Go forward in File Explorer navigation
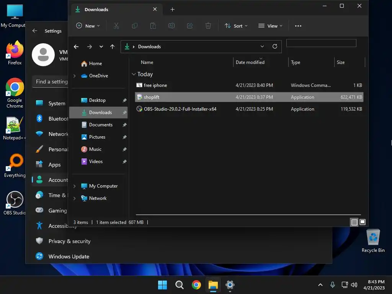Screen dimensions: 392x294 tap(89, 47)
